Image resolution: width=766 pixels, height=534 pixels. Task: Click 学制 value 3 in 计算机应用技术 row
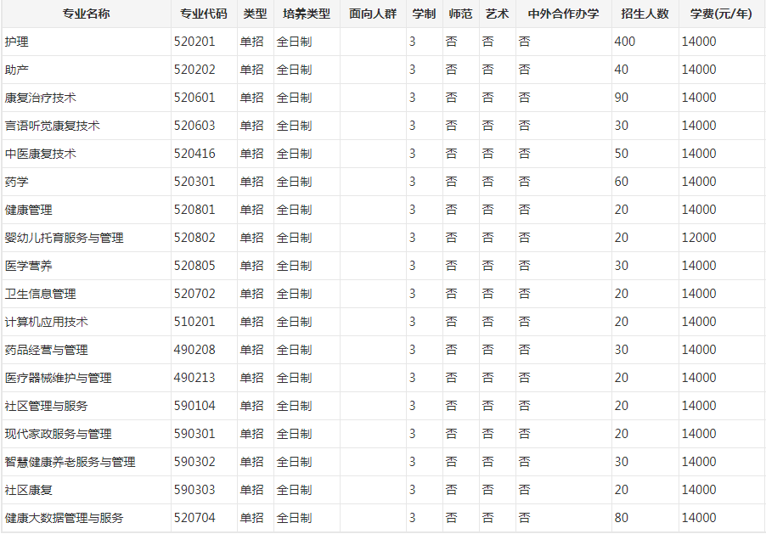coord(413,322)
